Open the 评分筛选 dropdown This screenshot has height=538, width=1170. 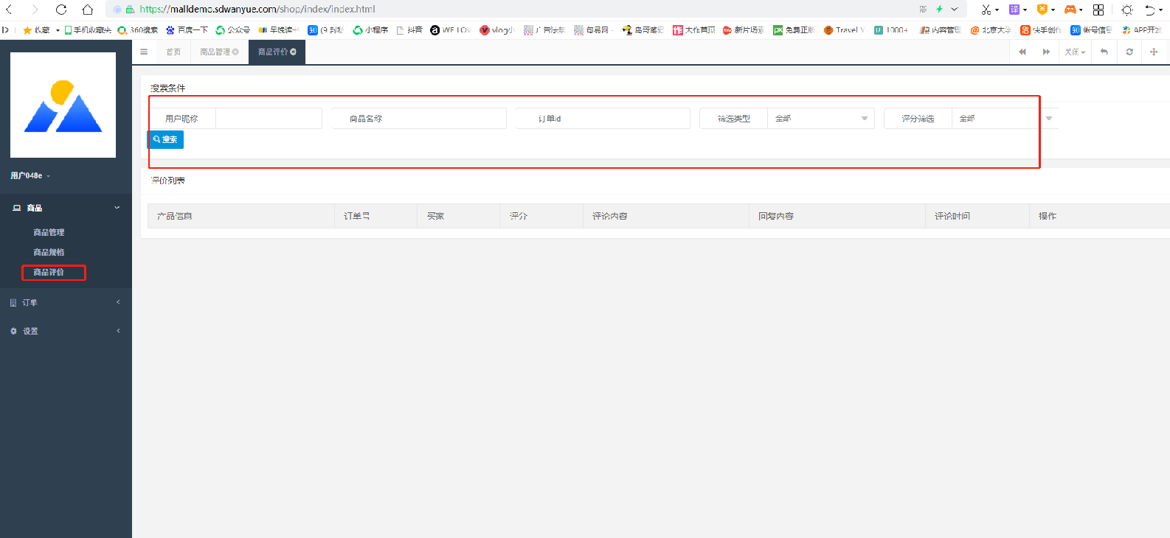point(1005,119)
